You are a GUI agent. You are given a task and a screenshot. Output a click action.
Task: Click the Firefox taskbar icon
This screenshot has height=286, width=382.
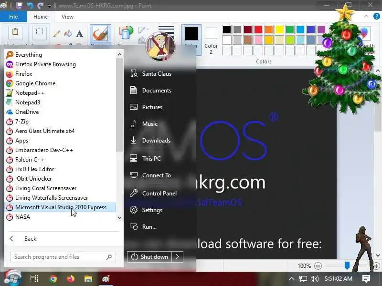point(70,279)
